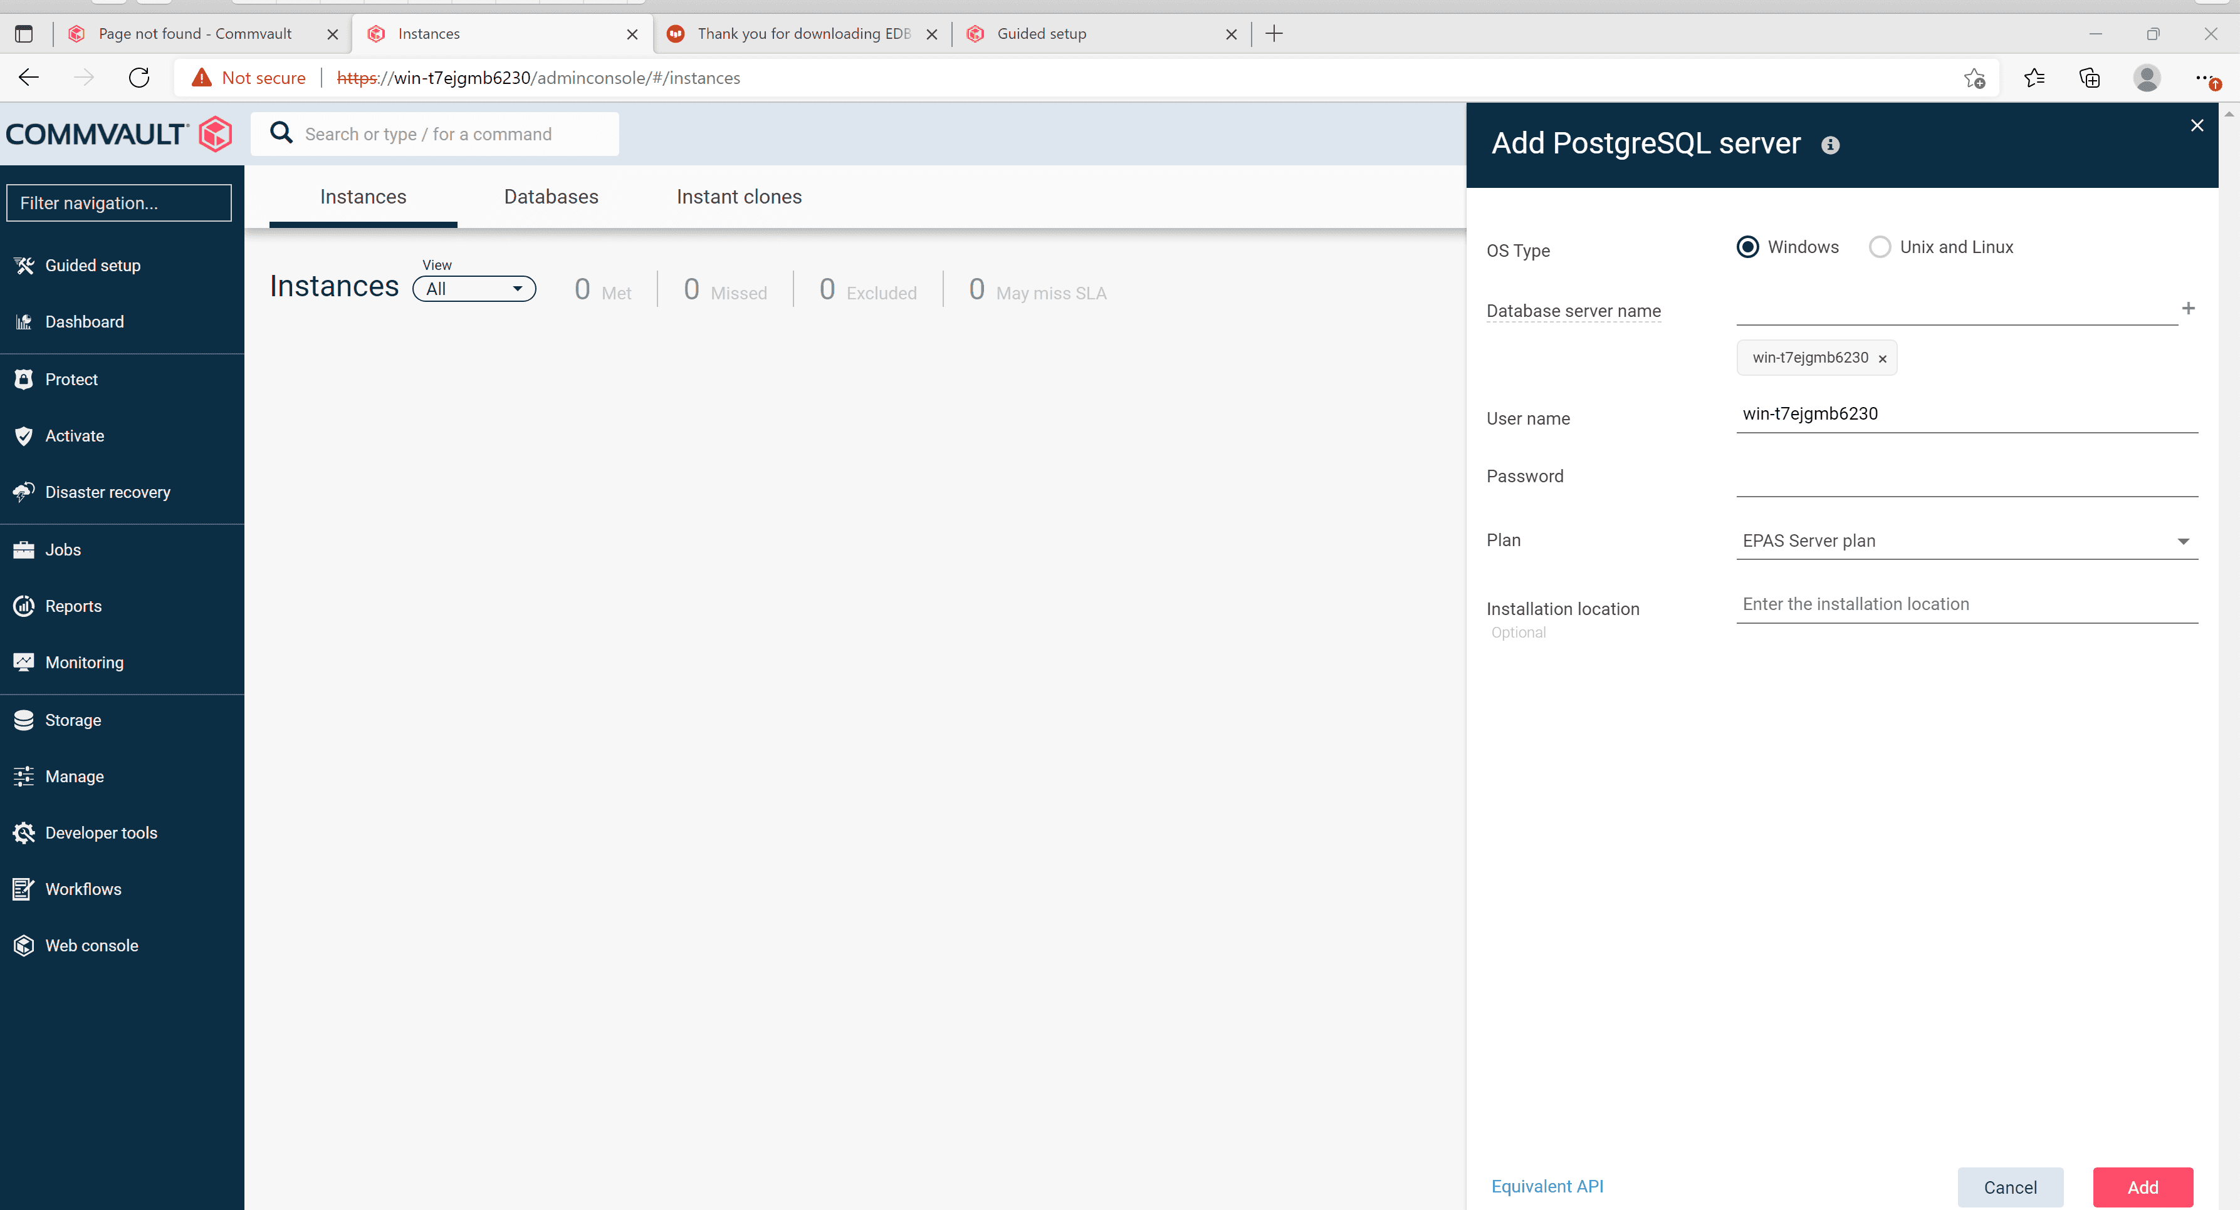The image size is (2240, 1210).
Task: Click the Add button to create the server
Action: click(2143, 1187)
